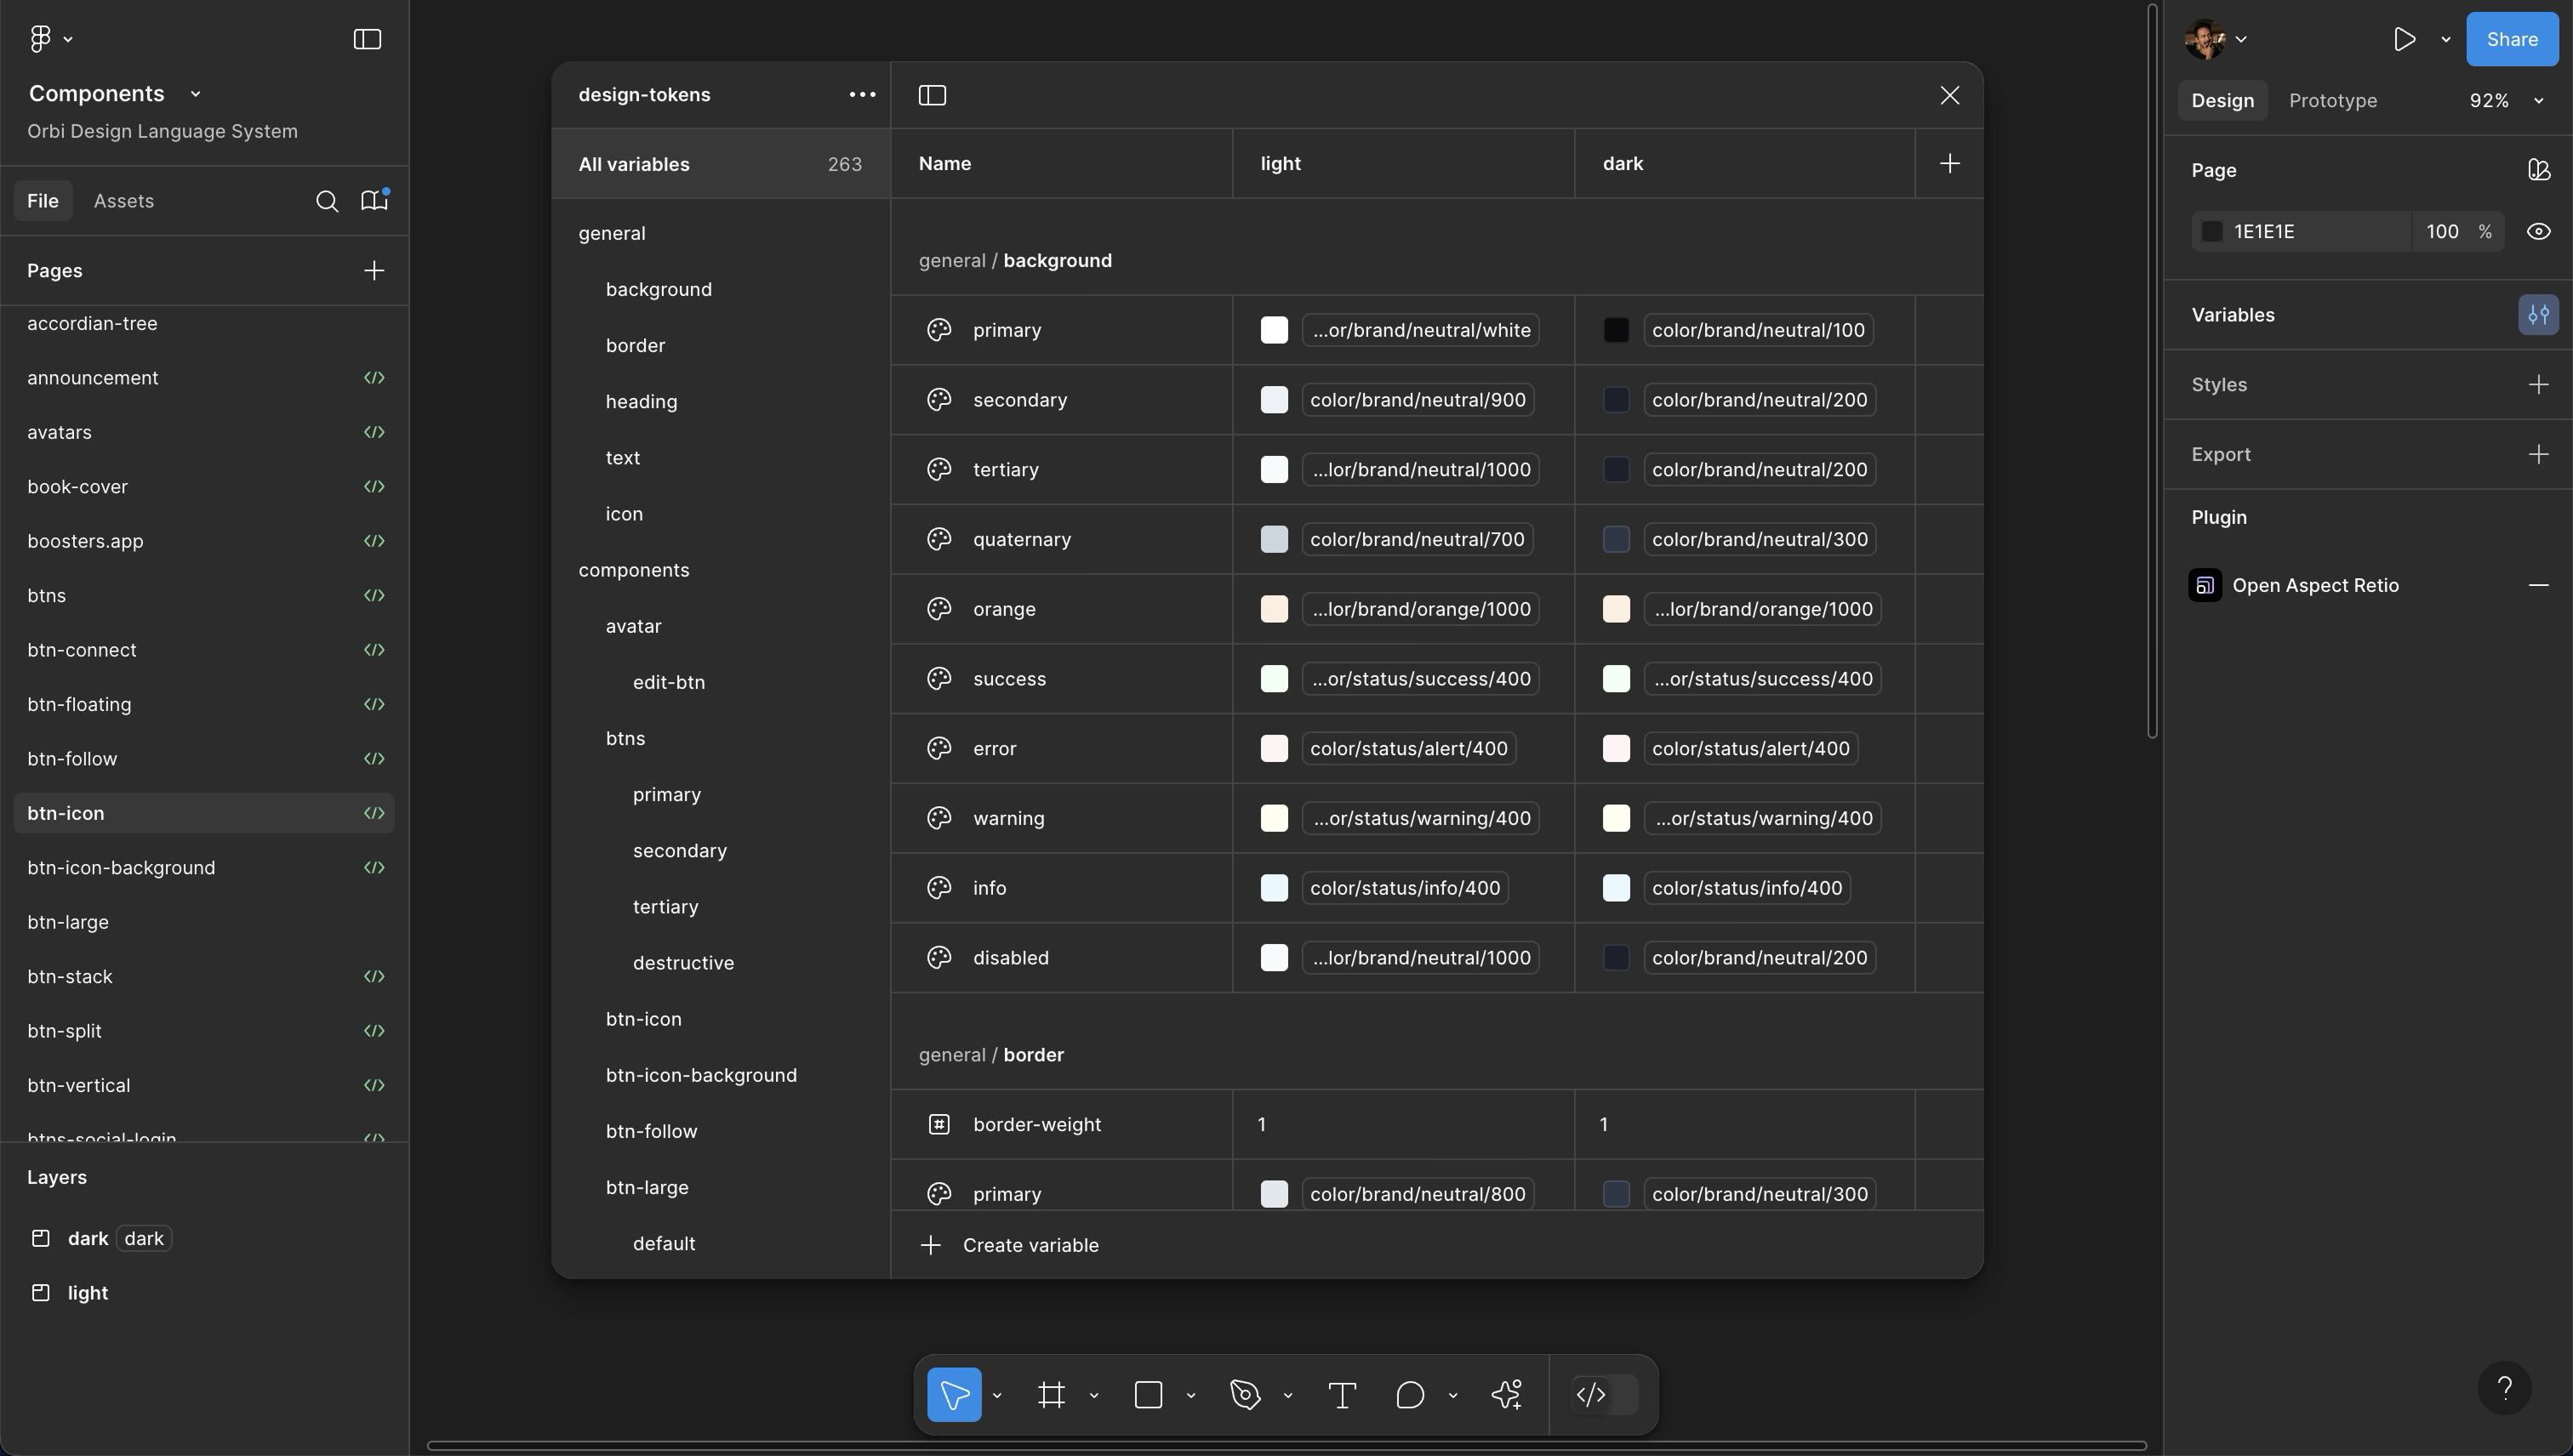Open the Figma main menu logo
This screenshot has height=1456, width=2573.
(x=40, y=39)
